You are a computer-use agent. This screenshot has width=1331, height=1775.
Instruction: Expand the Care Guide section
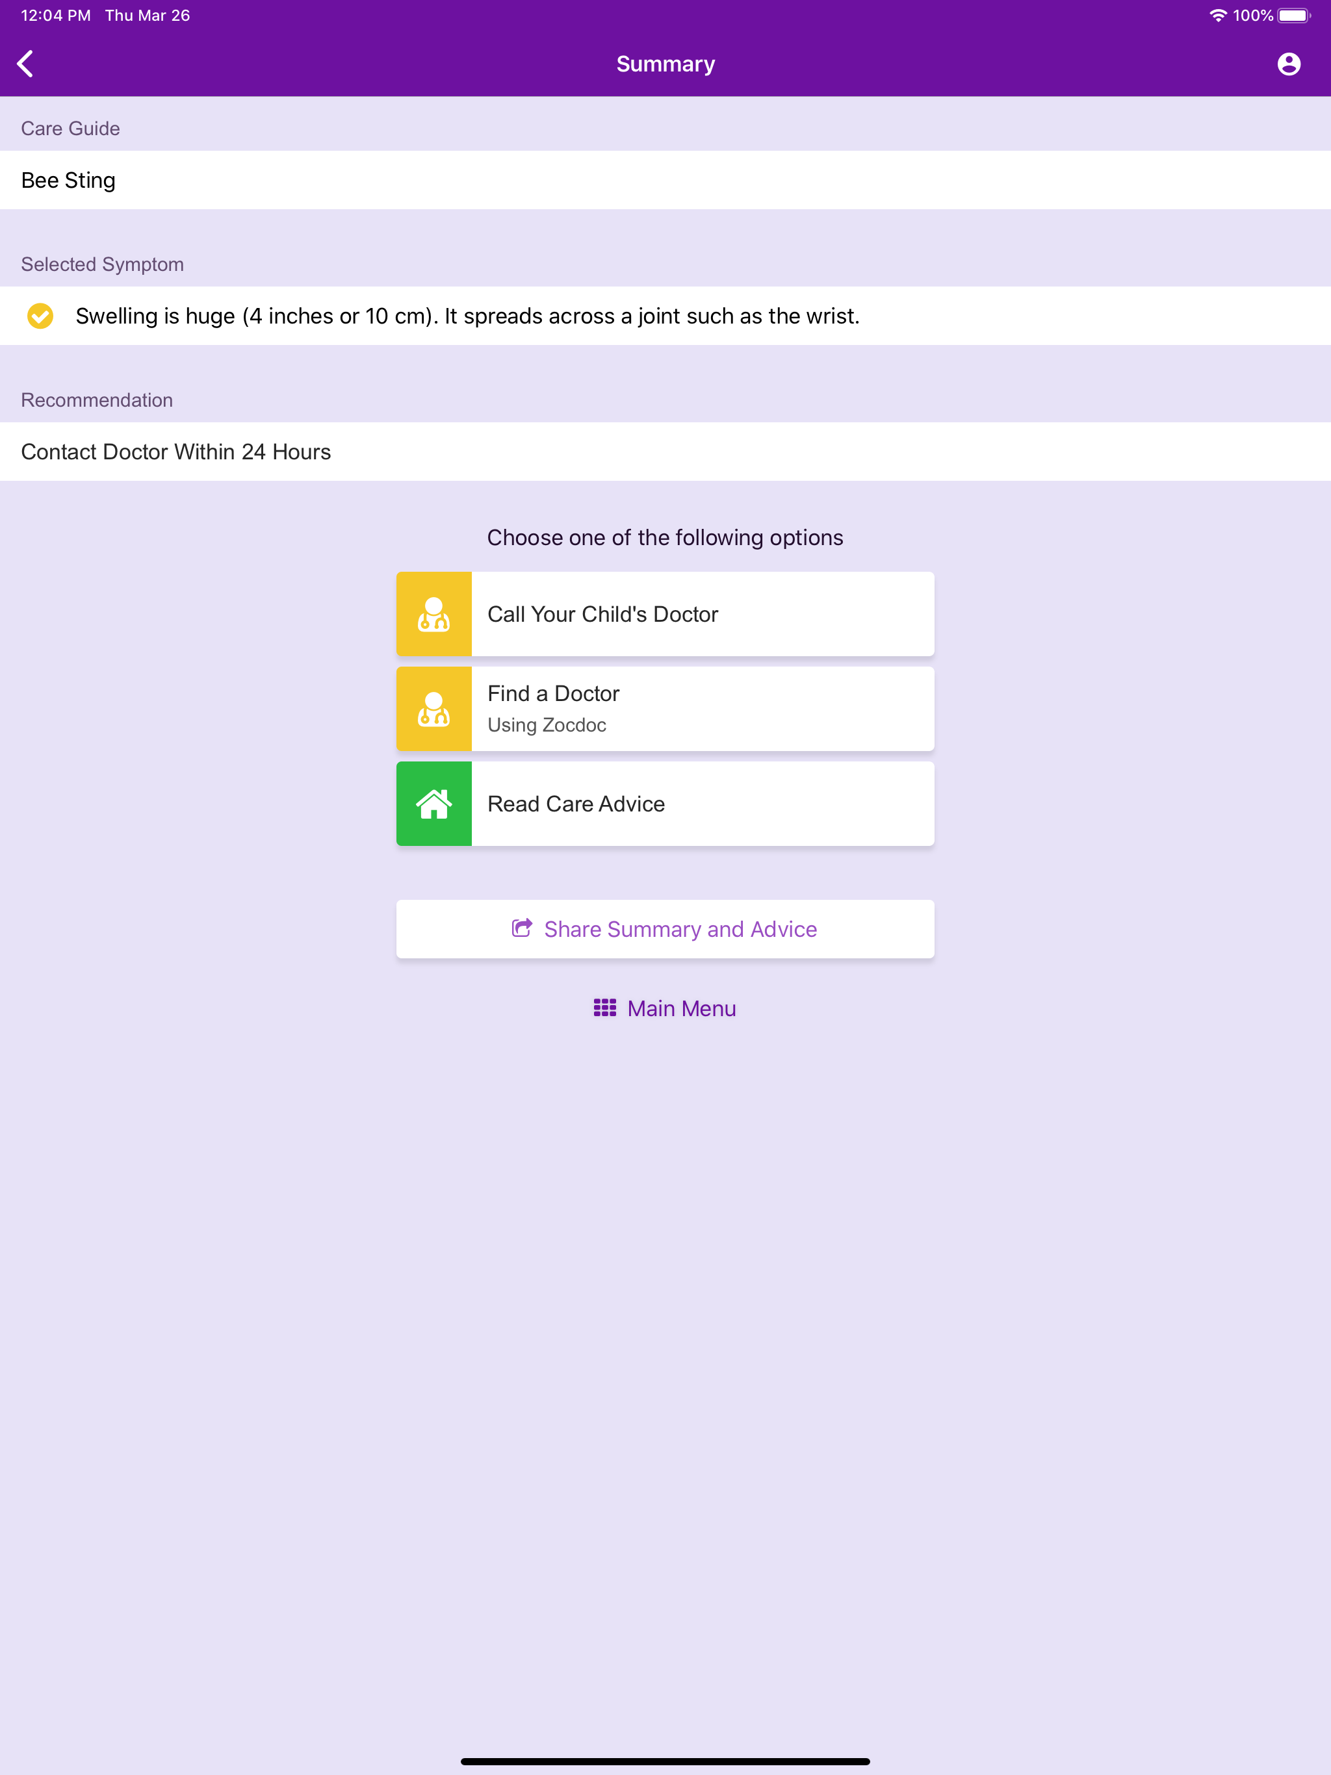(x=69, y=127)
